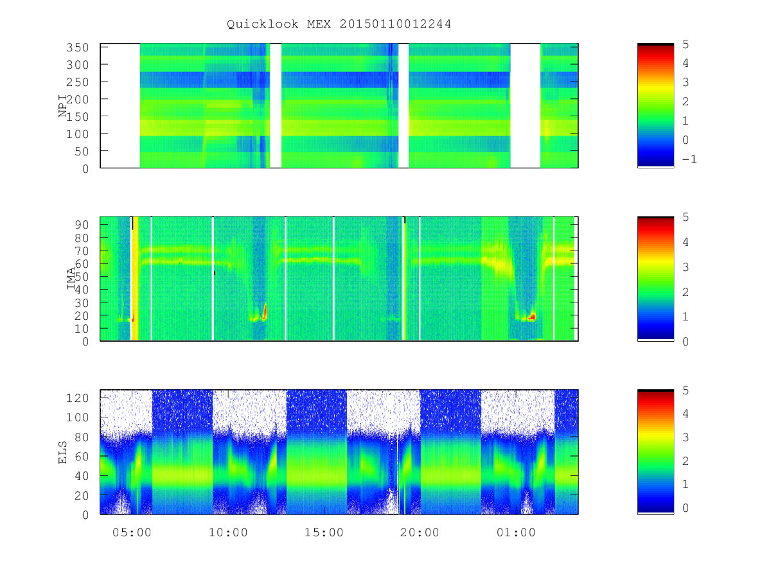Click the 0 label on ELS colorbar
This screenshot has height=578, width=771.
point(686,507)
